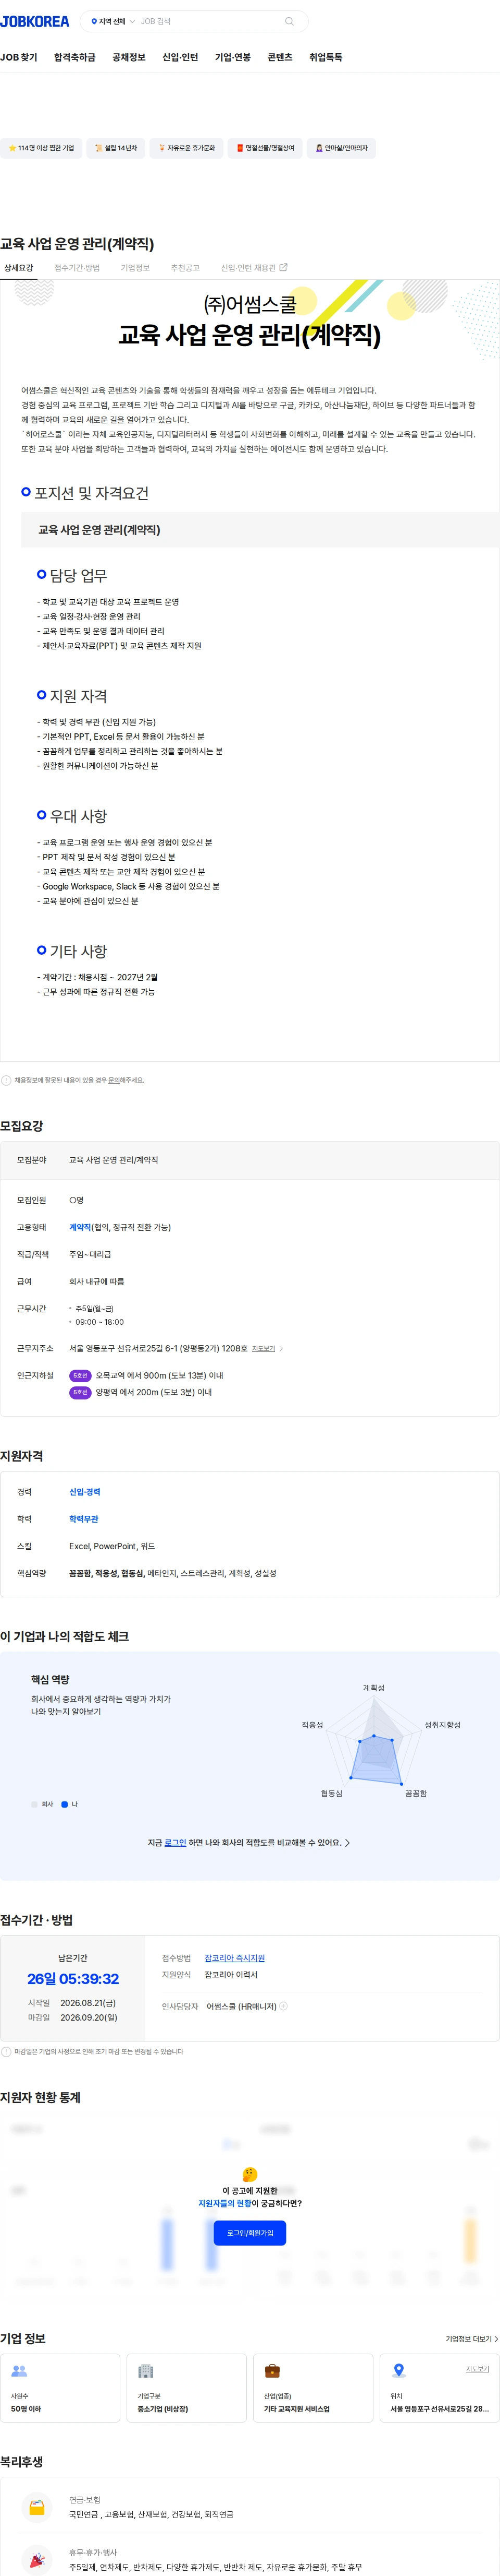Click the info icon beside 어썸스쿨 (HR매니저)

(283, 2006)
